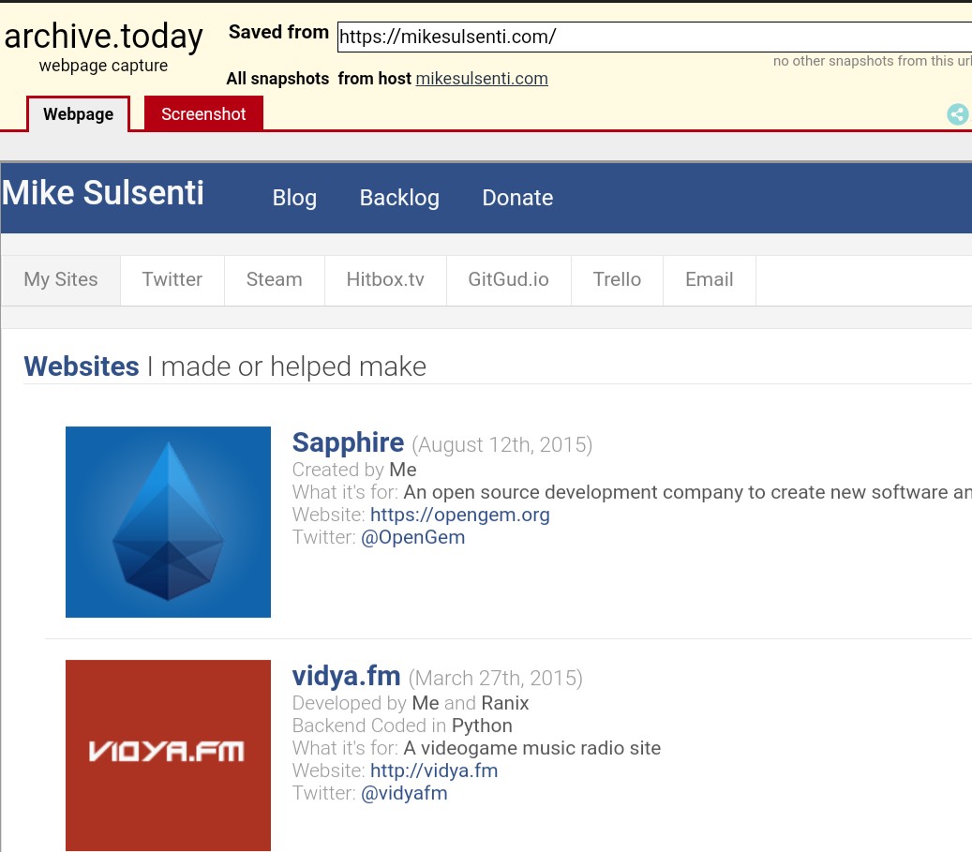The image size is (972, 852).
Task: Select the GitGud.io tab
Action: click(508, 279)
